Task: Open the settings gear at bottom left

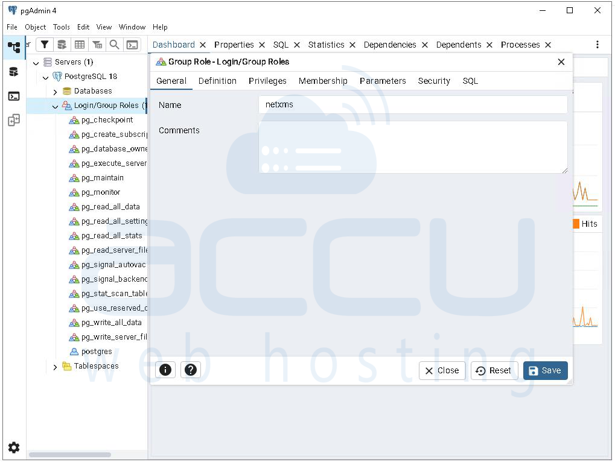Action: pyautogui.click(x=14, y=447)
